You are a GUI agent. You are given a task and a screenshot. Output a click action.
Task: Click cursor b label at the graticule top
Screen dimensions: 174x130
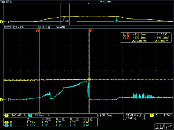tap(38, 31)
